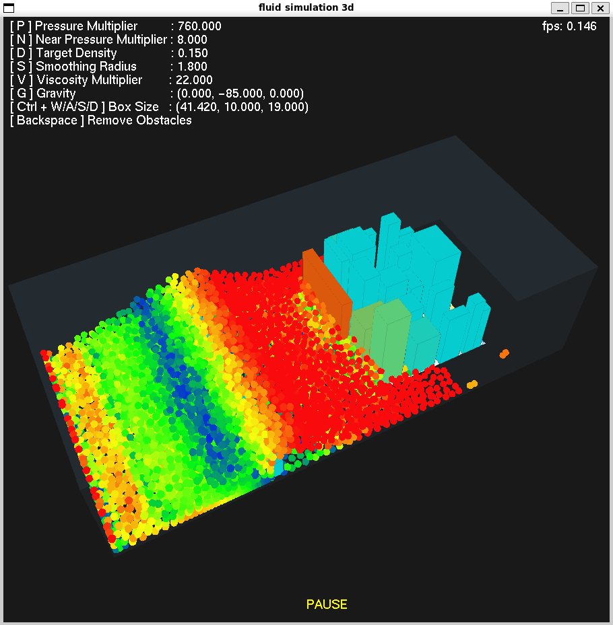This screenshot has width=613, height=625.
Task: Click the yellow PAUSE indicator
Action: click(327, 604)
